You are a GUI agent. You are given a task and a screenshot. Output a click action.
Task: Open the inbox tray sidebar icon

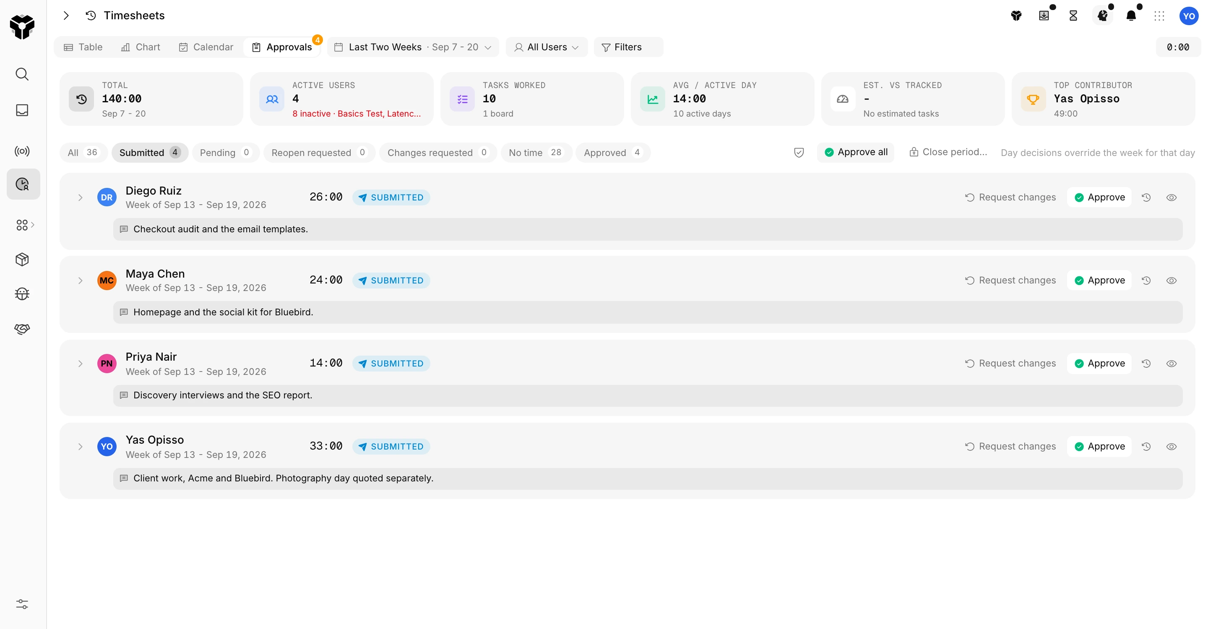22,110
